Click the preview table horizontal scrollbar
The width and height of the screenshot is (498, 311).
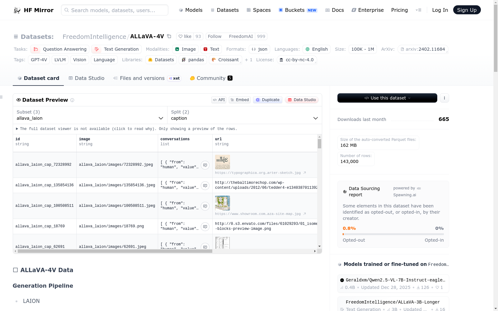pos(115,251)
